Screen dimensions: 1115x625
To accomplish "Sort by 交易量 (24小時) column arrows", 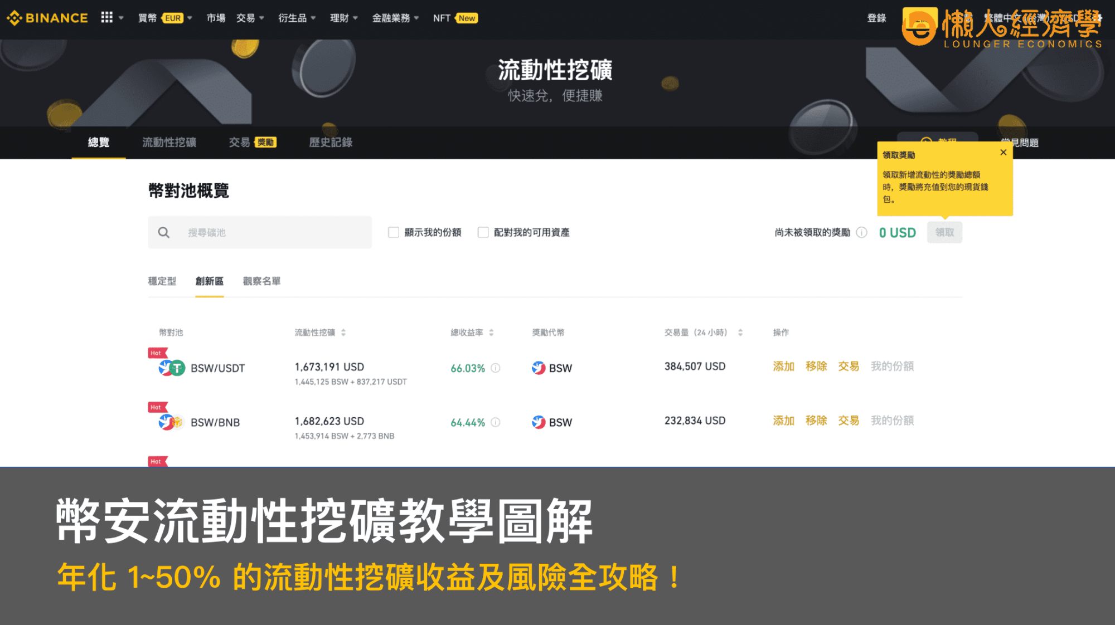I will [x=740, y=333].
